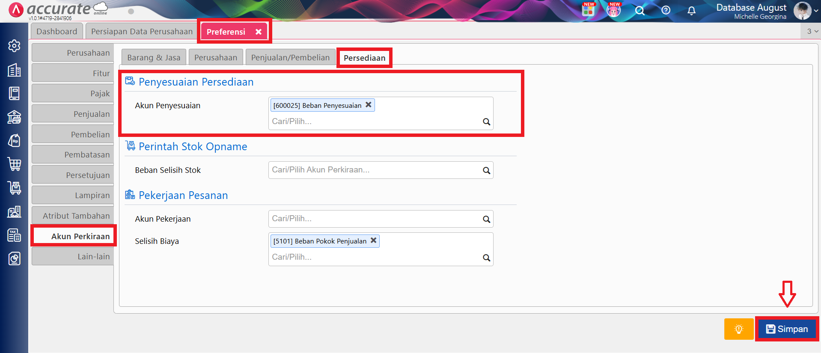Click the yellow lightbulb tips button
821x353 pixels.
click(739, 329)
